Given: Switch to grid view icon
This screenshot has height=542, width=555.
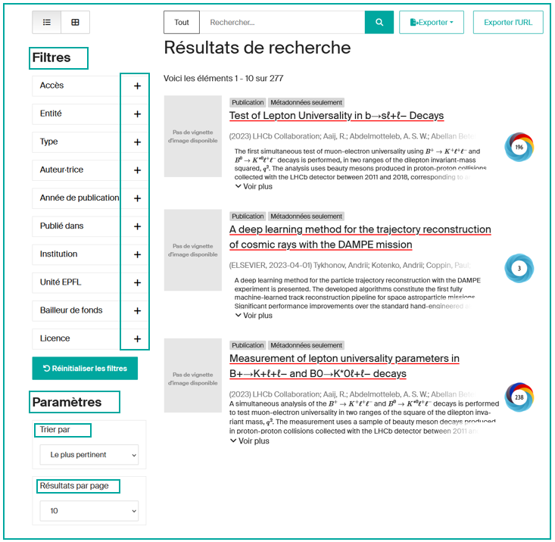Looking at the screenshot, I should click(75, 22).
